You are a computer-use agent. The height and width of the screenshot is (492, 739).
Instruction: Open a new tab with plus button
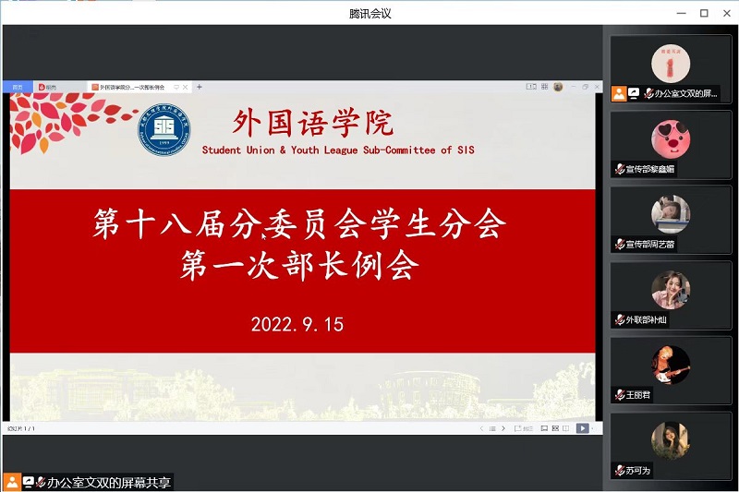199,87
